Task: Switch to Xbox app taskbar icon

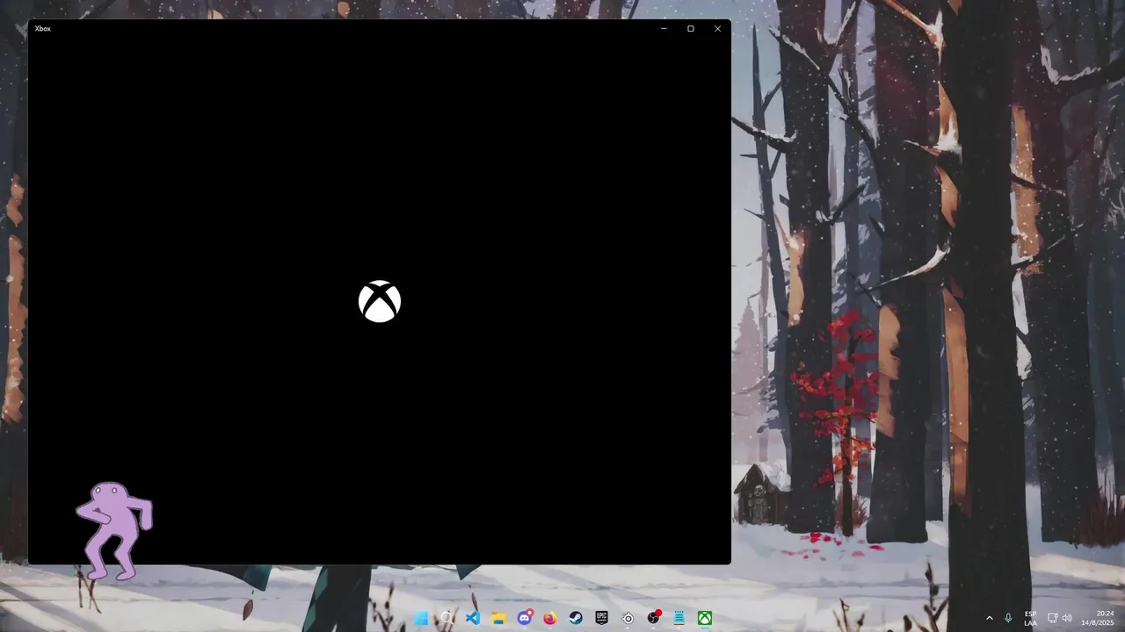Action: tap(705, 618)
